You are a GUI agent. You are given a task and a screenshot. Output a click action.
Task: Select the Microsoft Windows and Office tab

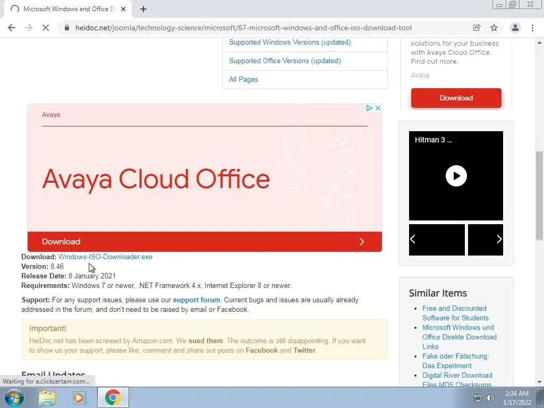click(67, 9)
